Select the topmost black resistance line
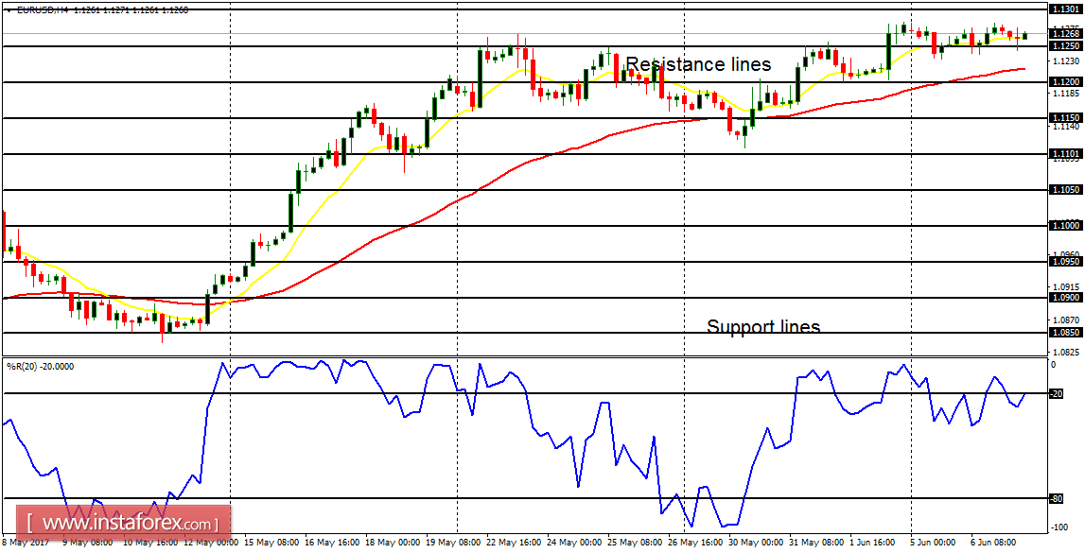This screenshot has width=1085, height=553. point(473,9)
